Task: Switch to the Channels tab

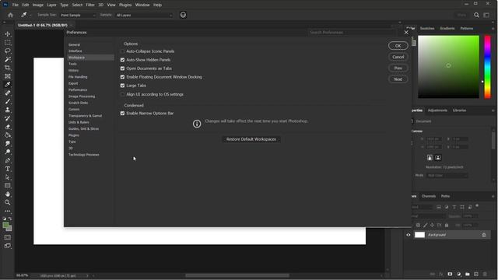Action: pos(429,196)
